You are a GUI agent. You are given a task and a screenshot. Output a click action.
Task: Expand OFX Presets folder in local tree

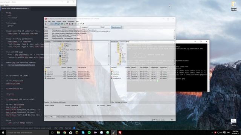tap(58, 58)
